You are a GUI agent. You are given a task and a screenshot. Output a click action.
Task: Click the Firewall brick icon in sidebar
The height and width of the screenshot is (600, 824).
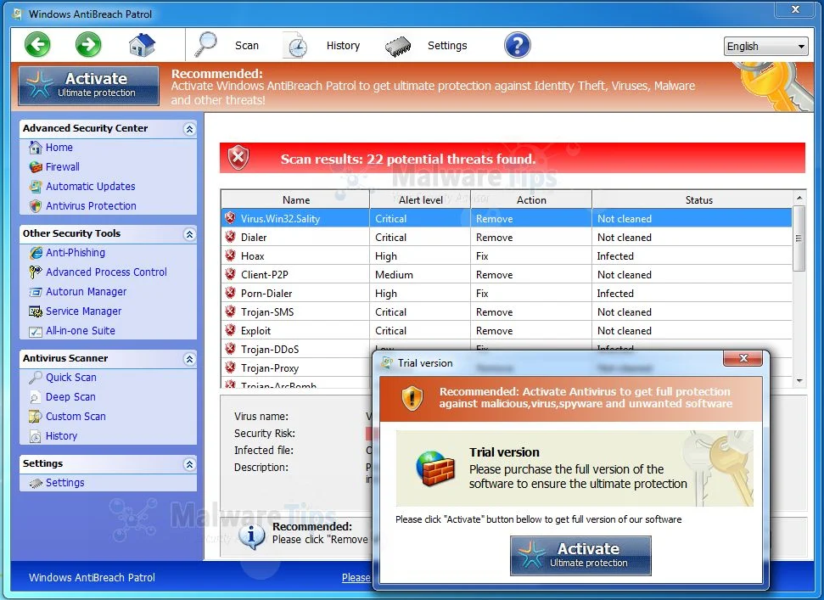coord(35,167)
